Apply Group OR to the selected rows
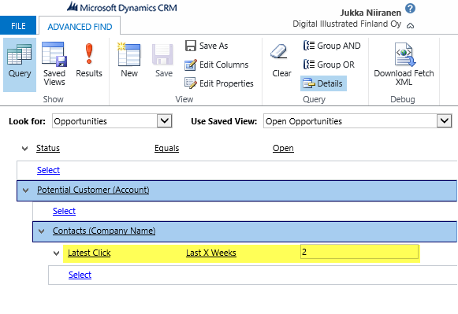 coord(329,65)
